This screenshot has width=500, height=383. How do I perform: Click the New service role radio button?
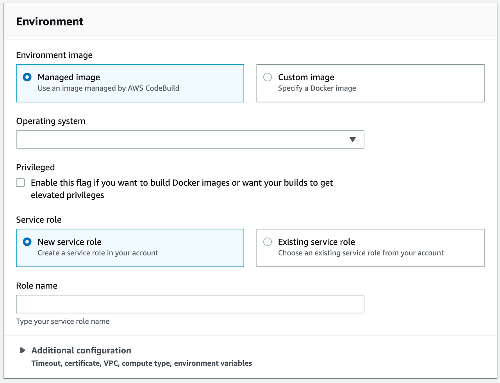pos(27,242)
